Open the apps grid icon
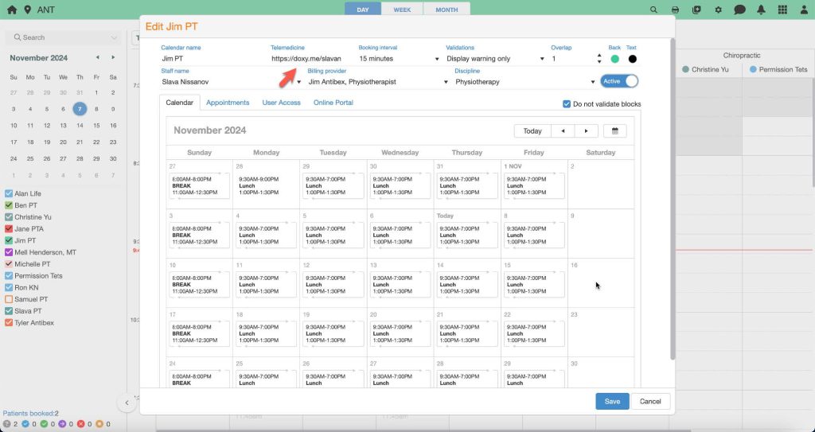This screenshot has width=815, height=432. [782, 10]
